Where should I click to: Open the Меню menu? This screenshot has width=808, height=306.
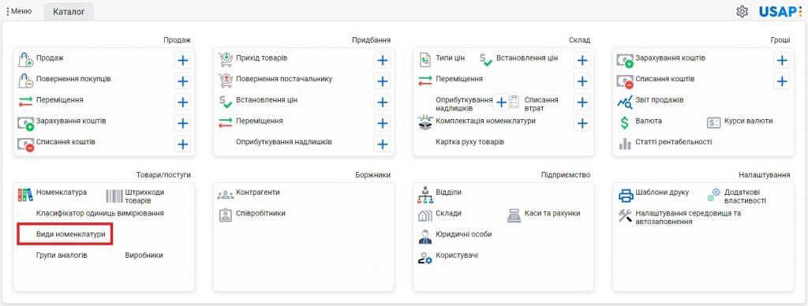[x=19, y=11]
